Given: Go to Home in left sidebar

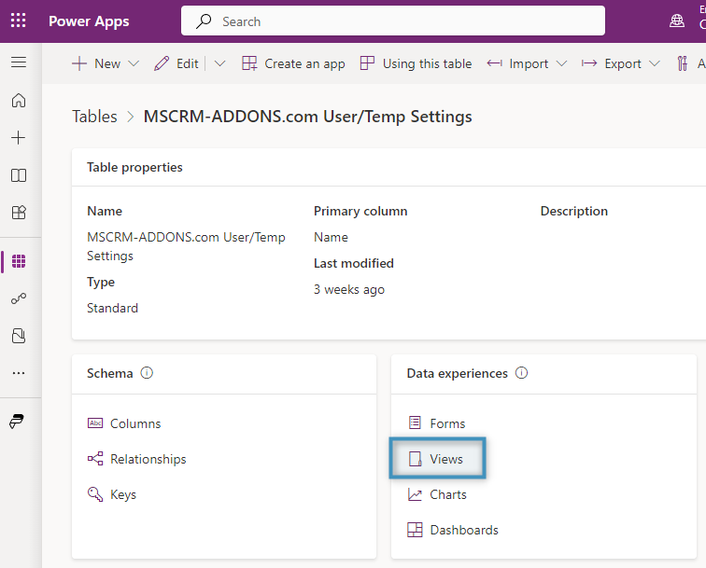Looking at the screenshot, I should pyautogui.click(x=19, y=101).
